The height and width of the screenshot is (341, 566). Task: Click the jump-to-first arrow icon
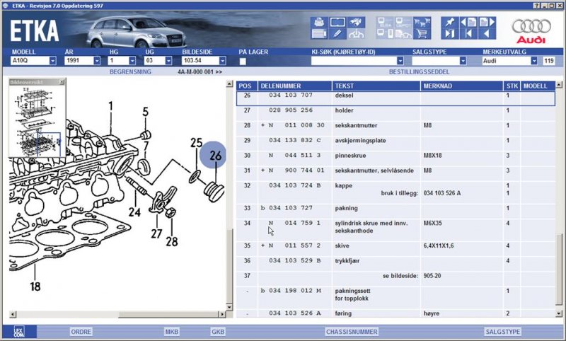coord(468,34)
